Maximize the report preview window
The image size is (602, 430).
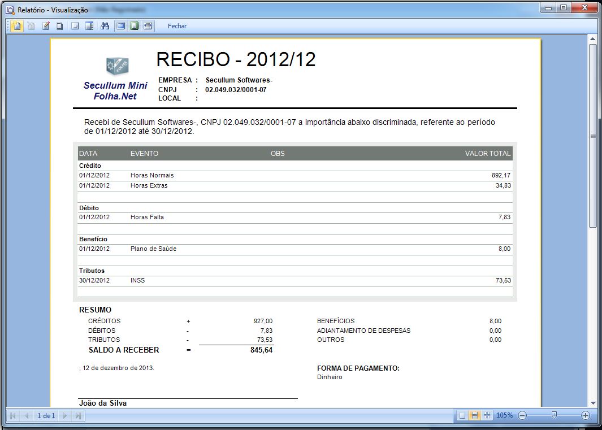point(563,8)
